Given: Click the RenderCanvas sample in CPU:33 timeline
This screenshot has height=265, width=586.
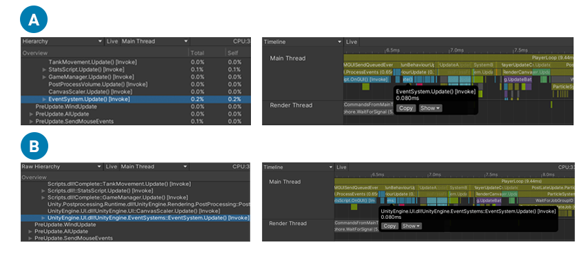Looking at the screenshot, I should pos(489,194).
